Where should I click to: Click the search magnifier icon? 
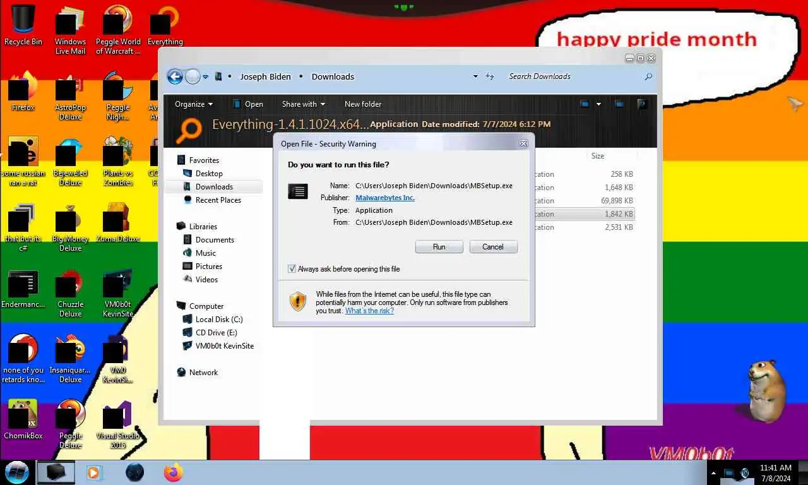(648, 76)
